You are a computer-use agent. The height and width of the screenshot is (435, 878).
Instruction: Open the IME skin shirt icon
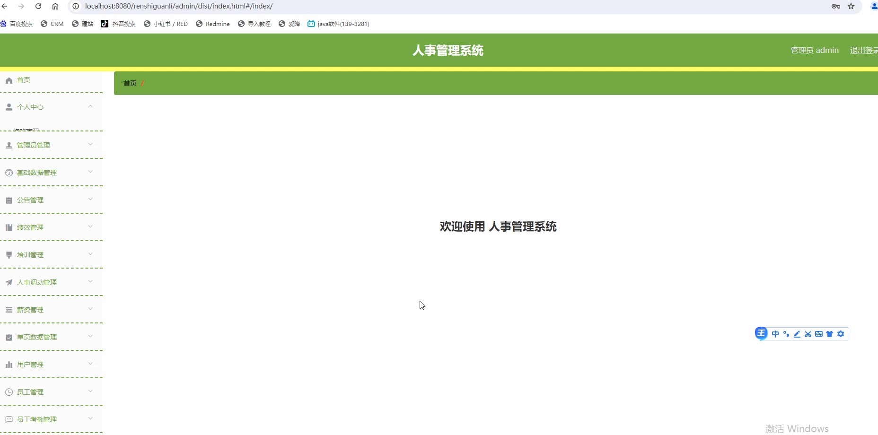coord(830,334)
